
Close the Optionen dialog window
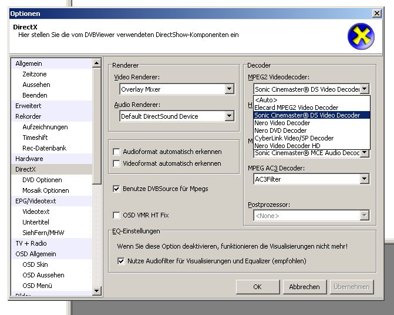tap(376, 13)
